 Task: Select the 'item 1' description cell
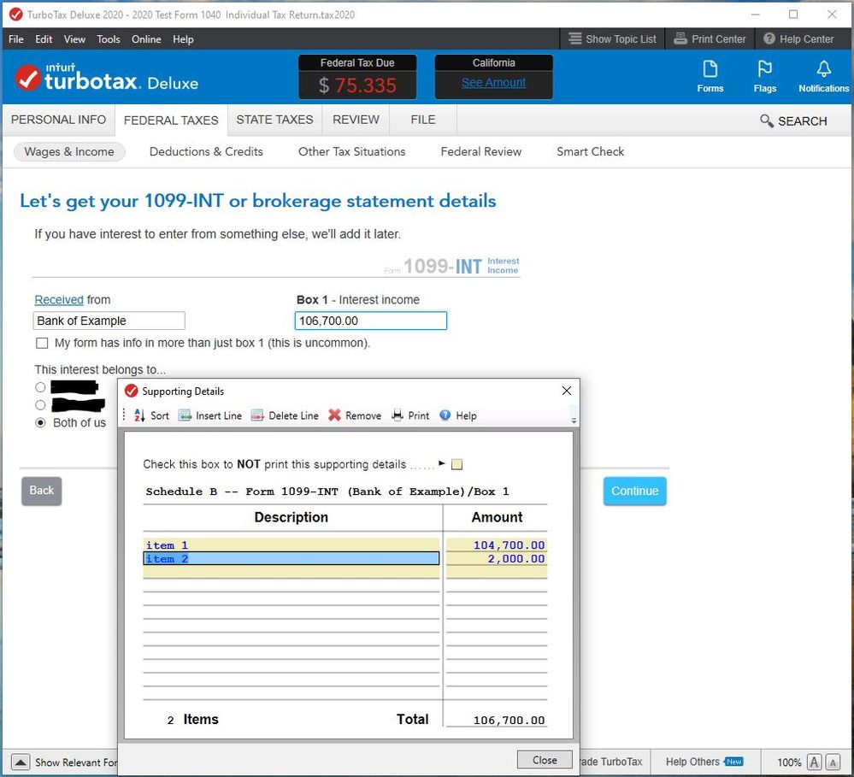pyautogui.click(x=292, y=545)
